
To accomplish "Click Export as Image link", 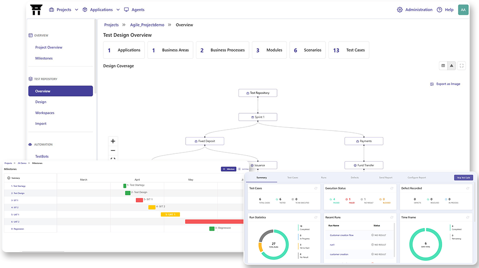I will tap(445, 84).
